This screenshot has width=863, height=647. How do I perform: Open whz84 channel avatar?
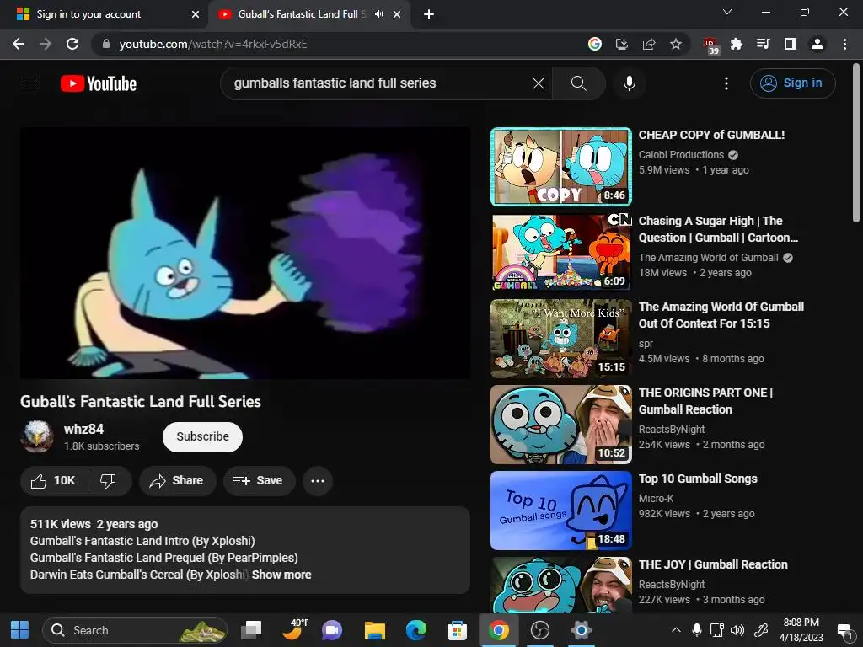pyautogui.click(x=37, y=437)
